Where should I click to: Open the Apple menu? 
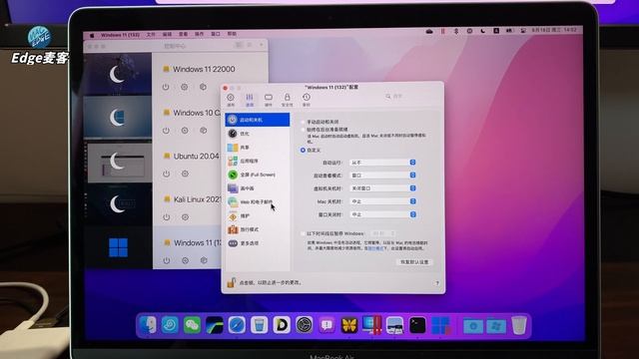coord(92,36)
